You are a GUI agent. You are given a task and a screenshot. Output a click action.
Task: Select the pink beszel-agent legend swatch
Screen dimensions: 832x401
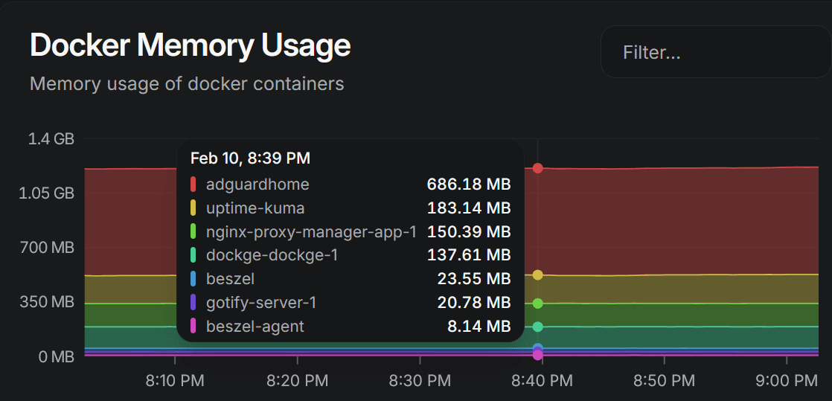tap(193, 326)
